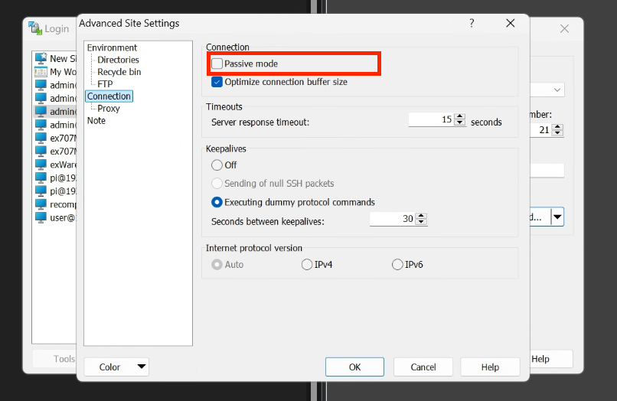This screenshot has height=401, width=617.
Task: Decrease seconds between keepalives with down arrow
Action: [x=420, y=223]
